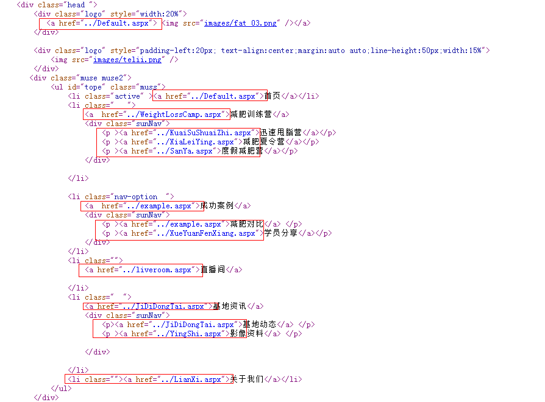Screen dimensions: 545x402
Task: Click the 减肥对比 anchor text
Action: pos(247,224)
